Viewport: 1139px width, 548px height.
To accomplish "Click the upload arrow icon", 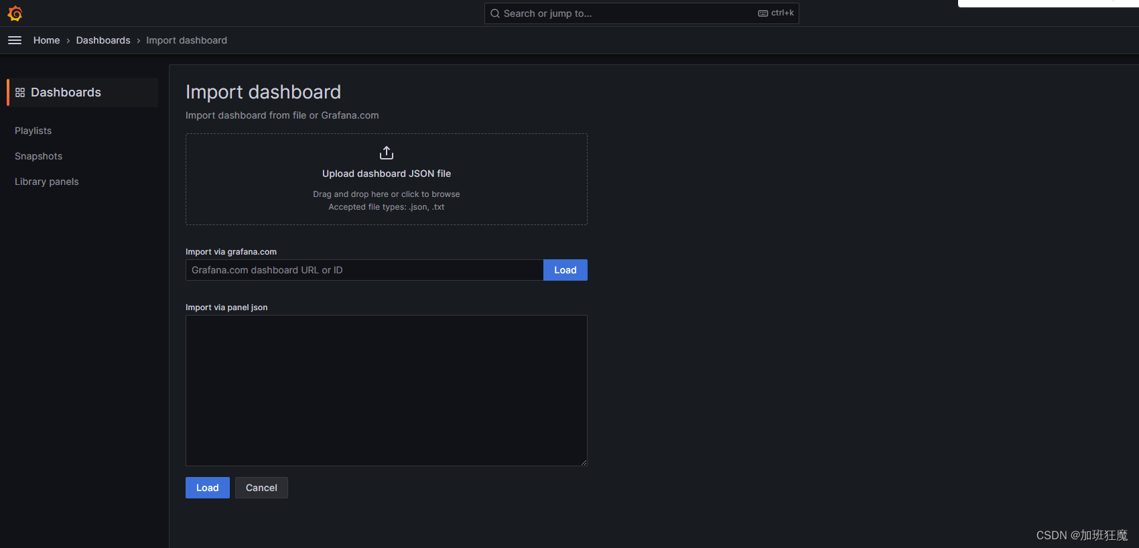I will [387, 153].
